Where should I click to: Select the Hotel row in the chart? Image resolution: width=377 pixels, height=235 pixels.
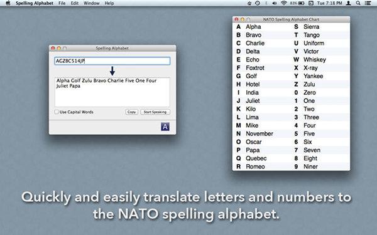tap(262, 84)
